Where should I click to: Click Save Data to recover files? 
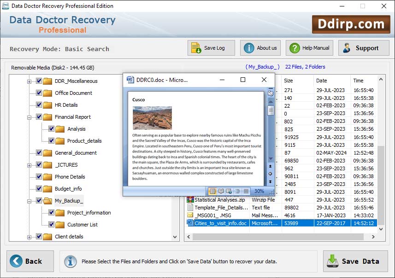pyautogui.click(x=355, y=261)
